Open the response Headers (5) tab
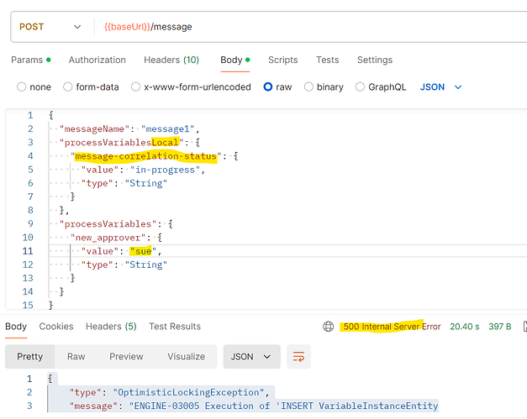The width and height of the screenshot is (527, 419). (111, 327)
